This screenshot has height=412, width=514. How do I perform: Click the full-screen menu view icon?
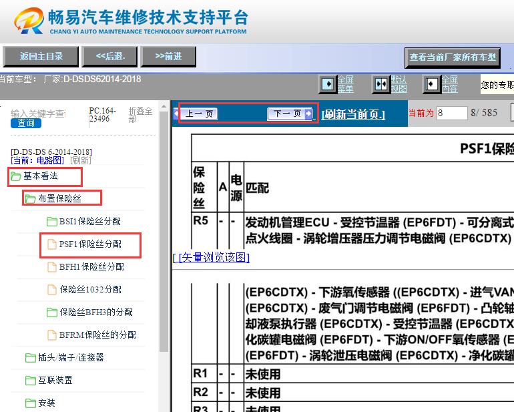[328, 84]
